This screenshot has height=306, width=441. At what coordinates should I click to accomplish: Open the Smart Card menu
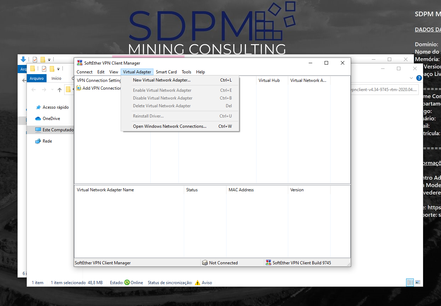pyautogui.click(x=166, y=72)
